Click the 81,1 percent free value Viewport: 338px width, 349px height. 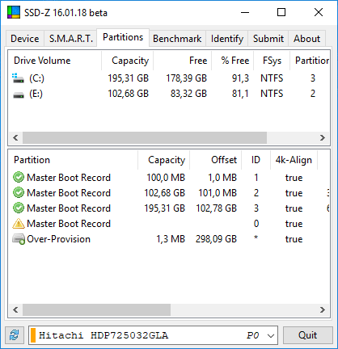click(x=240, y=94)
